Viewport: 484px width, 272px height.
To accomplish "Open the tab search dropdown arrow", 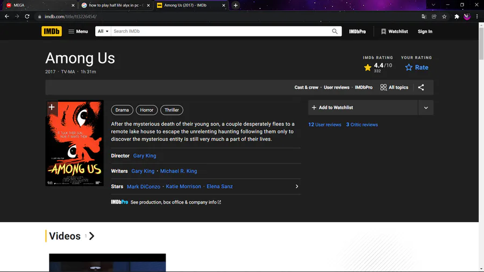I will coord(433,5).
